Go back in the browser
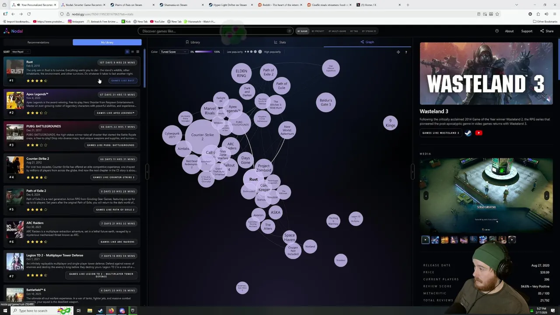Image resolution: width=560 pixels, height=315 pixels. [13, 14]
